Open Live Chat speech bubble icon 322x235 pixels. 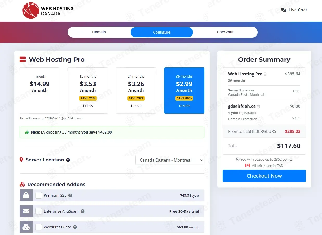(x=283, y=10)
